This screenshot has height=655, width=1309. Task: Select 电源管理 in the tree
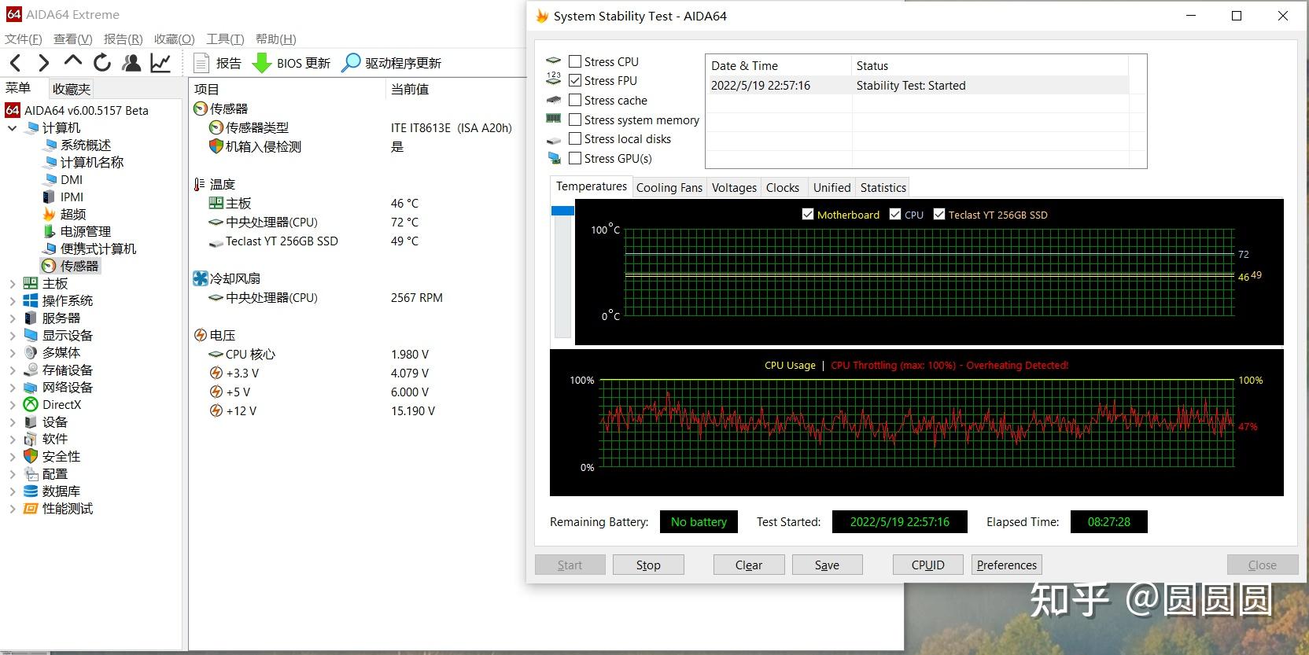click(x=86, y=231)
